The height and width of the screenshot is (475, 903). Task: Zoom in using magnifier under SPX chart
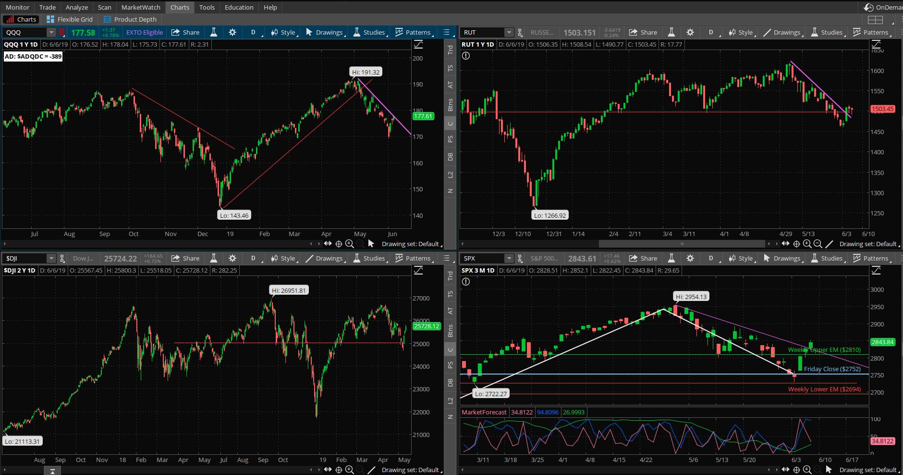[807, 470]
